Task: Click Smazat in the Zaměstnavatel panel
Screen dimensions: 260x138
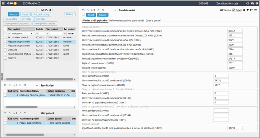Action: (103, 15)
